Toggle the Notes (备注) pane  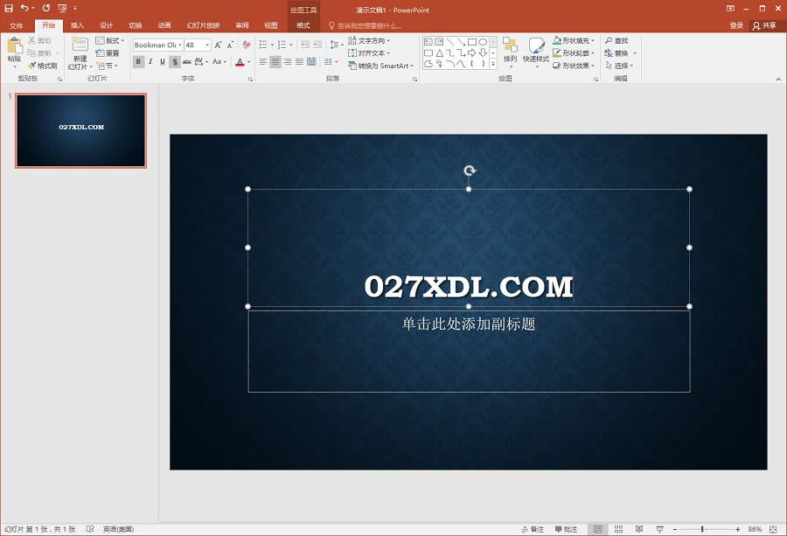533,529
